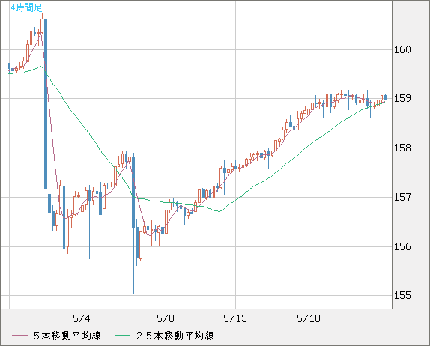Viewport: 430px width, 346px height.
Task: Click the 5/4 date axis label
Action: point(82,318)
